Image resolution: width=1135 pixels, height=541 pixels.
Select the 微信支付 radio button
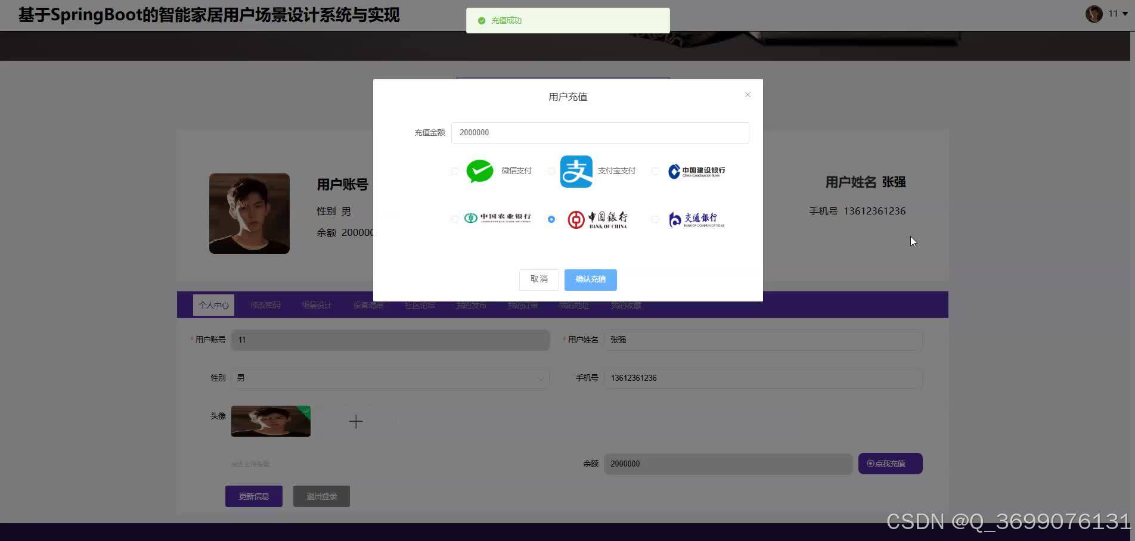click(x=455, y=172)
